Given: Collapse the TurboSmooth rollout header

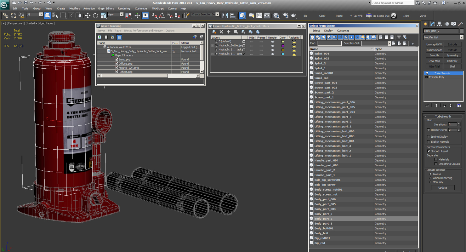Looking at the screenshot, I should coord(443,117).
